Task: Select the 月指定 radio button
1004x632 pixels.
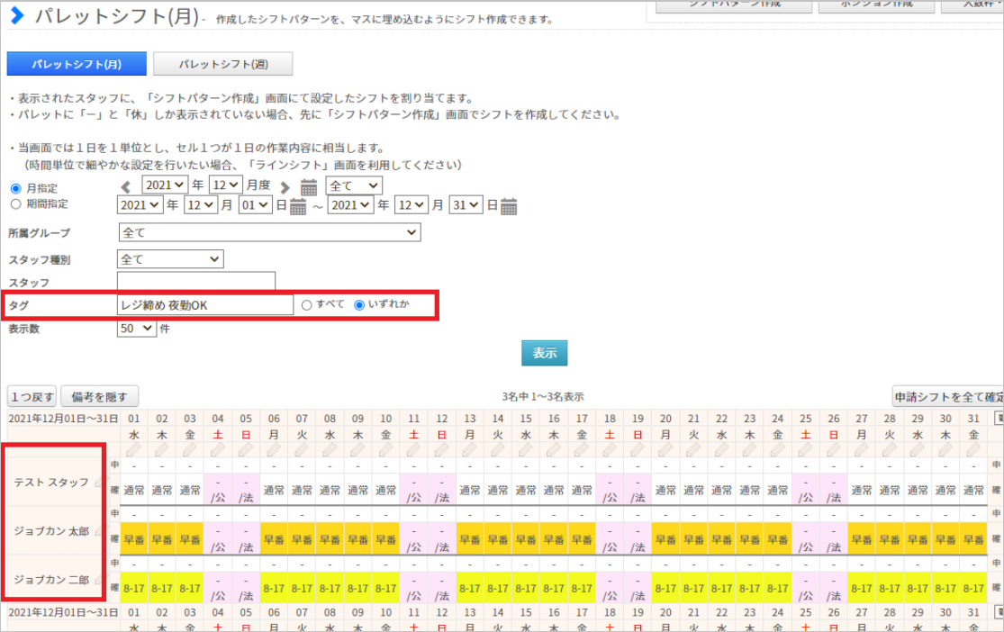Action: point(15,188)
